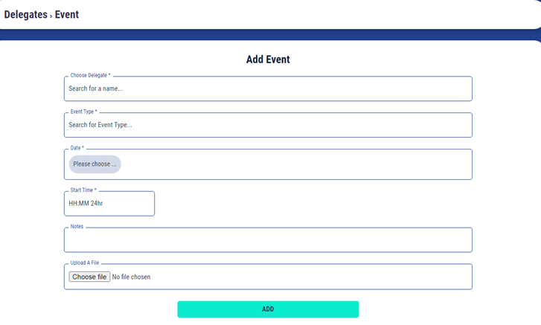Click into the Notes text field
Image resolution: width=541 pixels, height=325 pixels.
pos(268,240)
